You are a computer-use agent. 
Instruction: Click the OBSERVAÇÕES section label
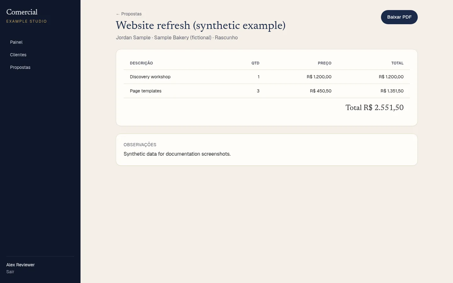[140, 145]
